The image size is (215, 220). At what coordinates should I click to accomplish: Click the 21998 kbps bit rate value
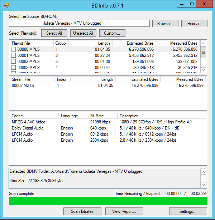point(100,122)
